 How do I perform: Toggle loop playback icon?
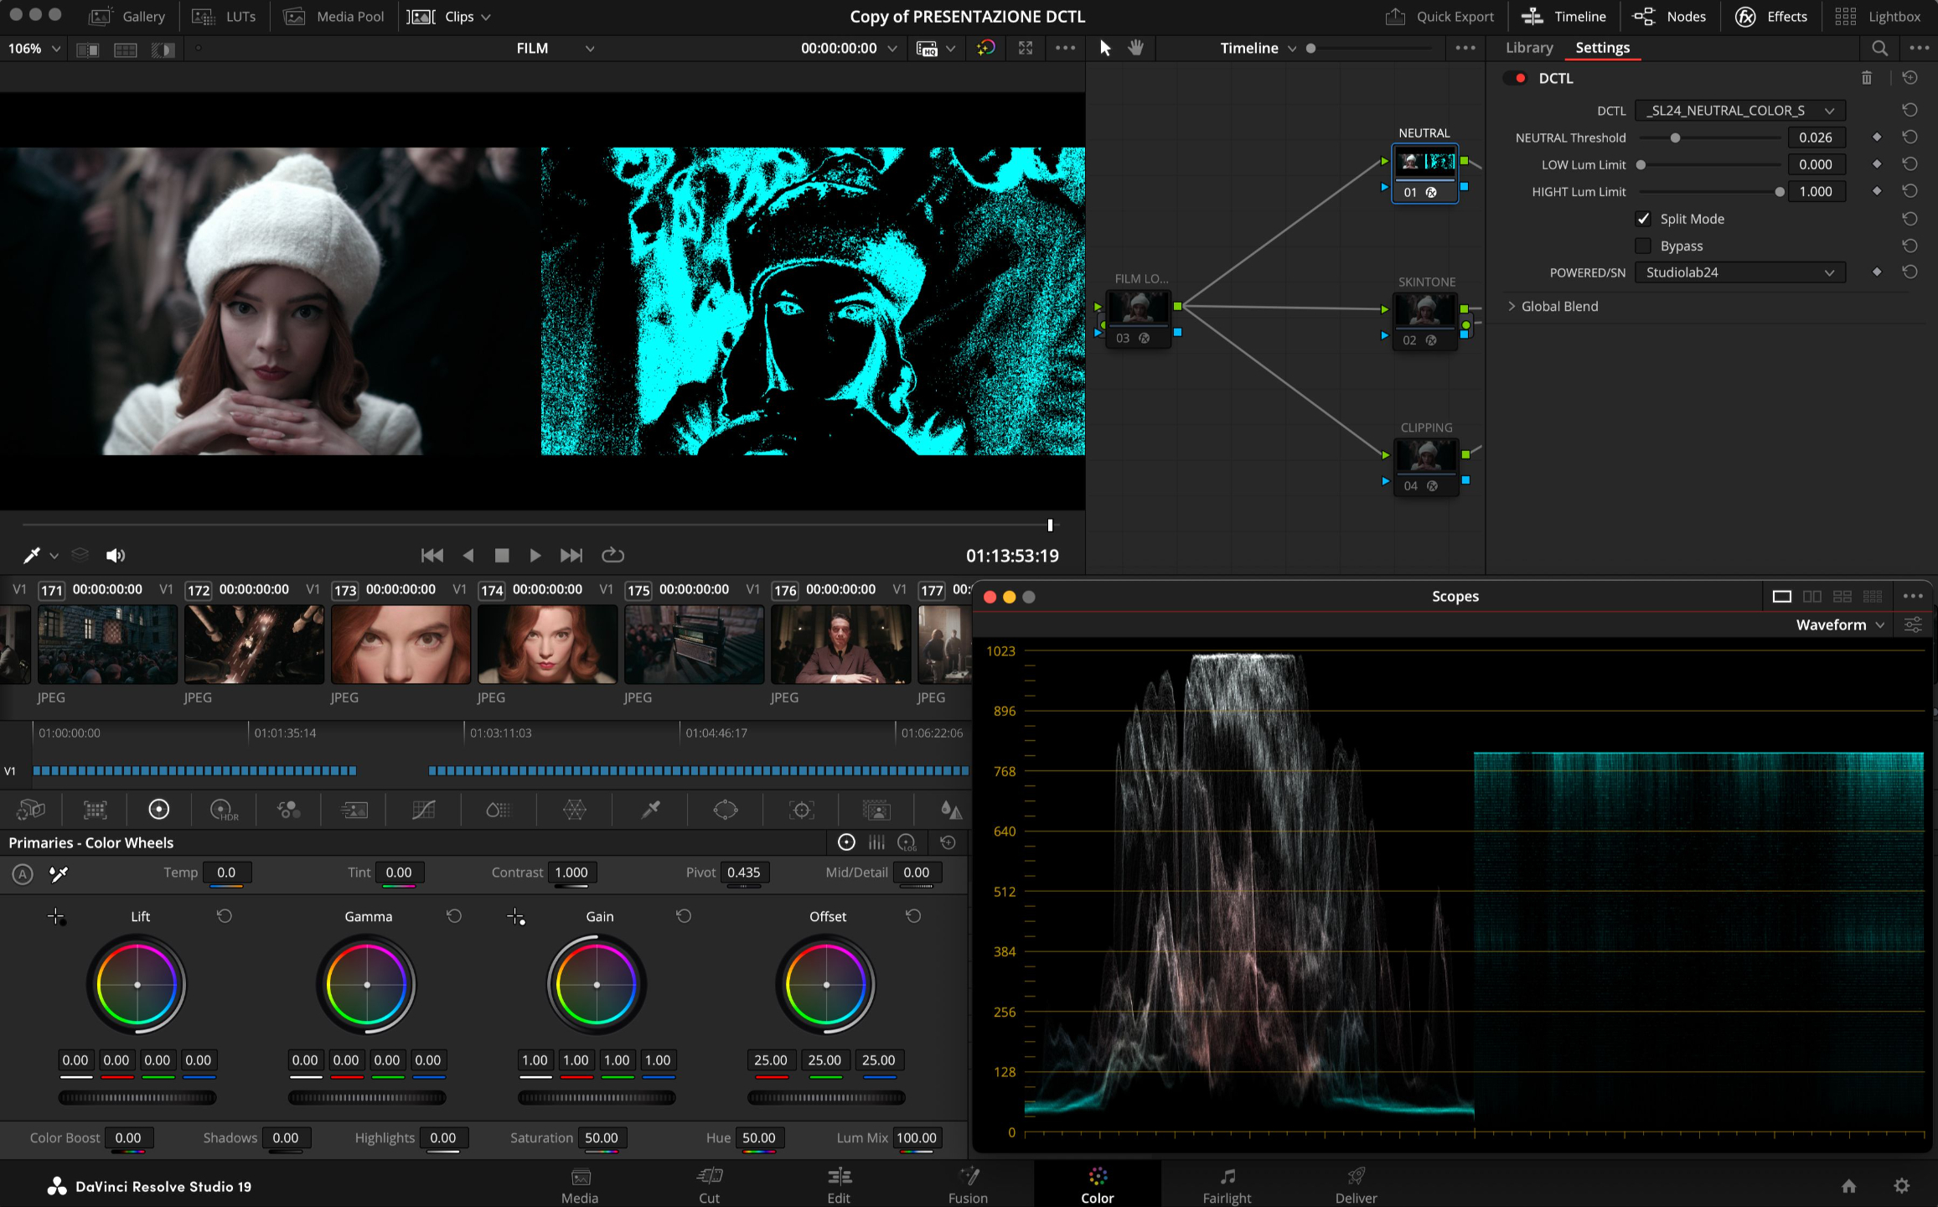tap(612, 555)
